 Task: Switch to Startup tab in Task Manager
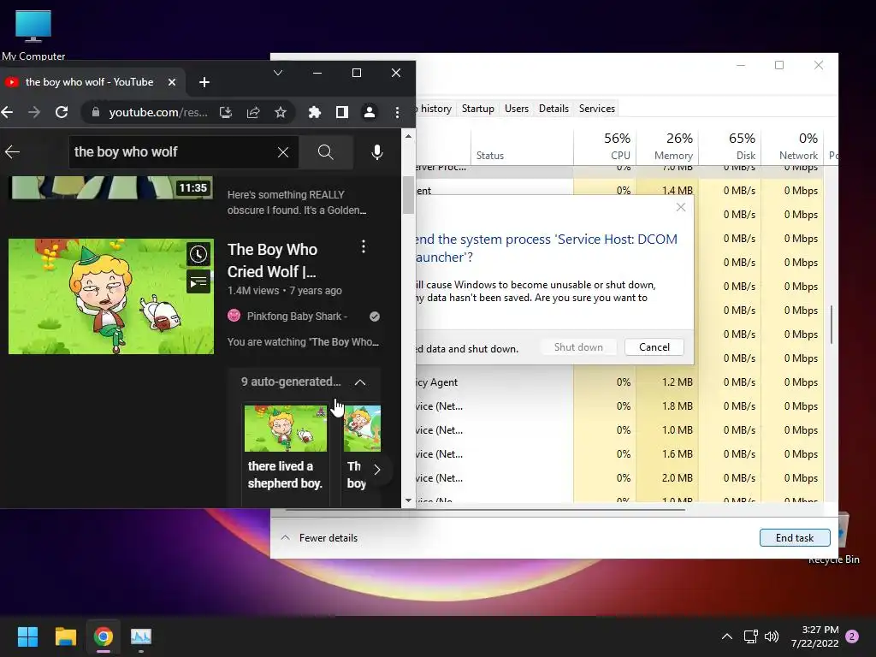point(477,109)
